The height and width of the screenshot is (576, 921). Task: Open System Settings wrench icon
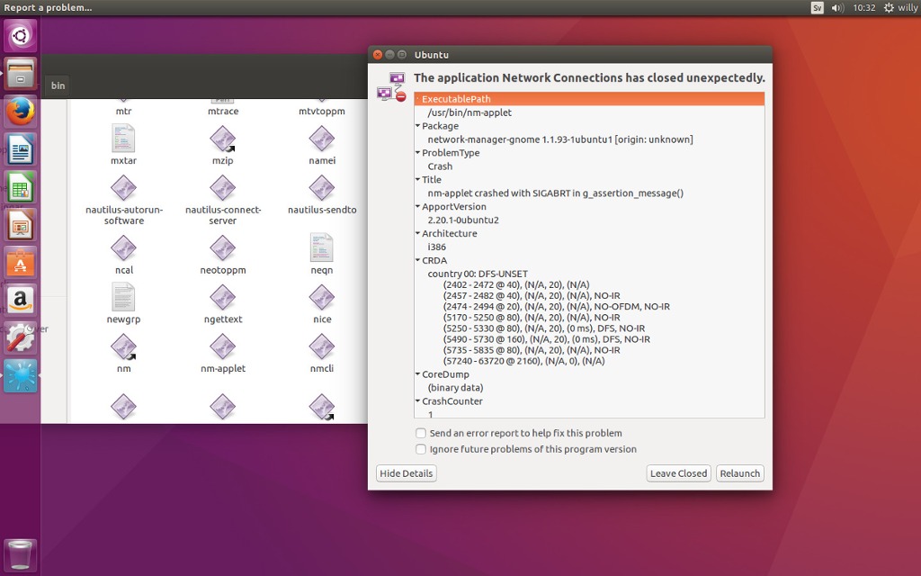point(20,338)
